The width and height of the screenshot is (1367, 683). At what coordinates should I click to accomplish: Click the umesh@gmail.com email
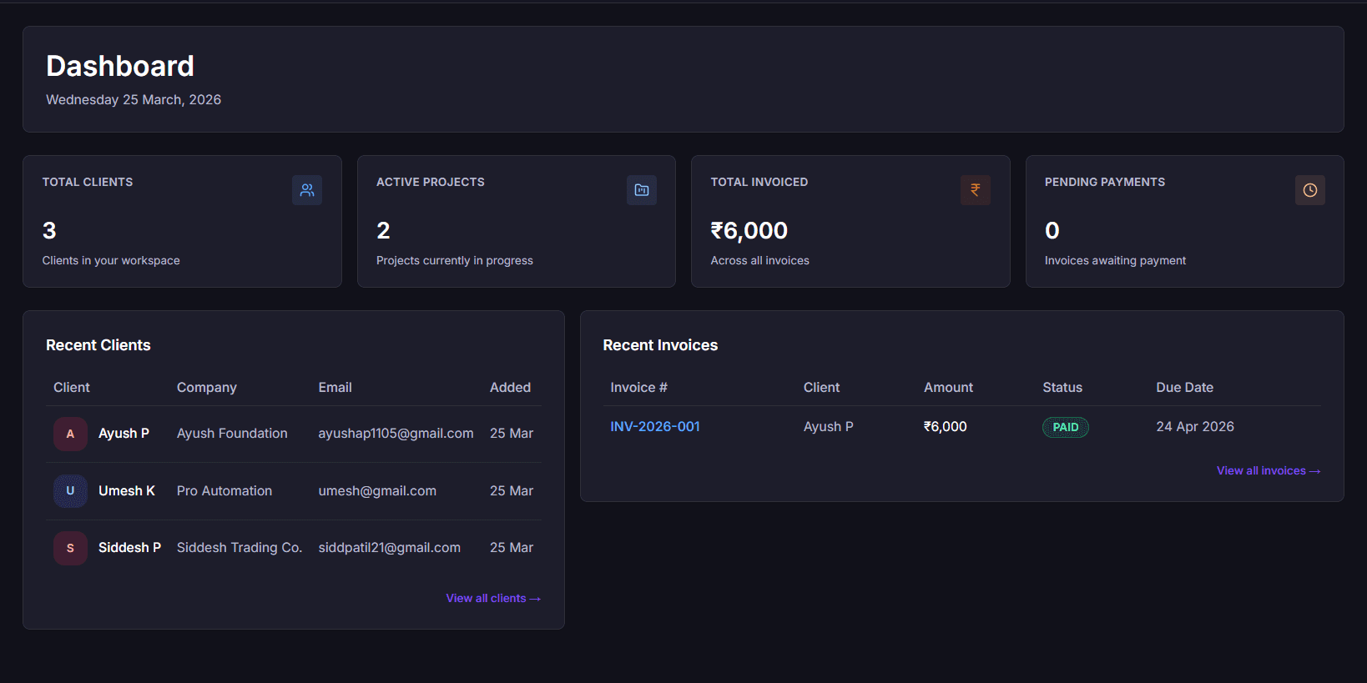(377, 491)
